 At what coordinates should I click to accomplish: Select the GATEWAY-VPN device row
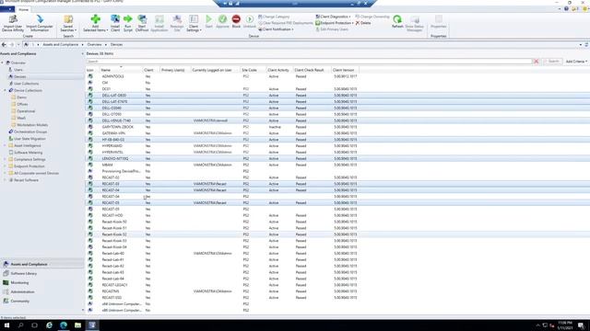point(222,133)
